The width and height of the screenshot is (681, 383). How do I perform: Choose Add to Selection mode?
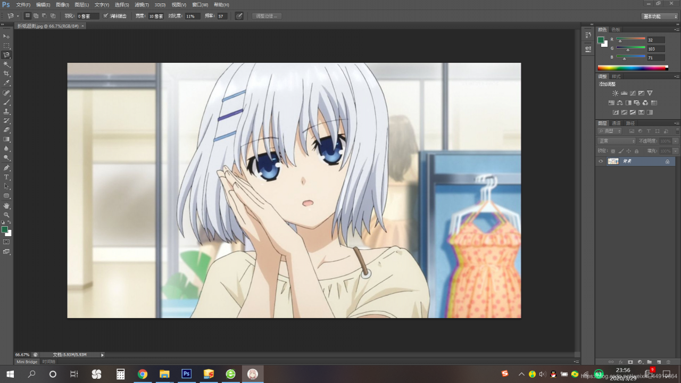click(x=36, y=16)
